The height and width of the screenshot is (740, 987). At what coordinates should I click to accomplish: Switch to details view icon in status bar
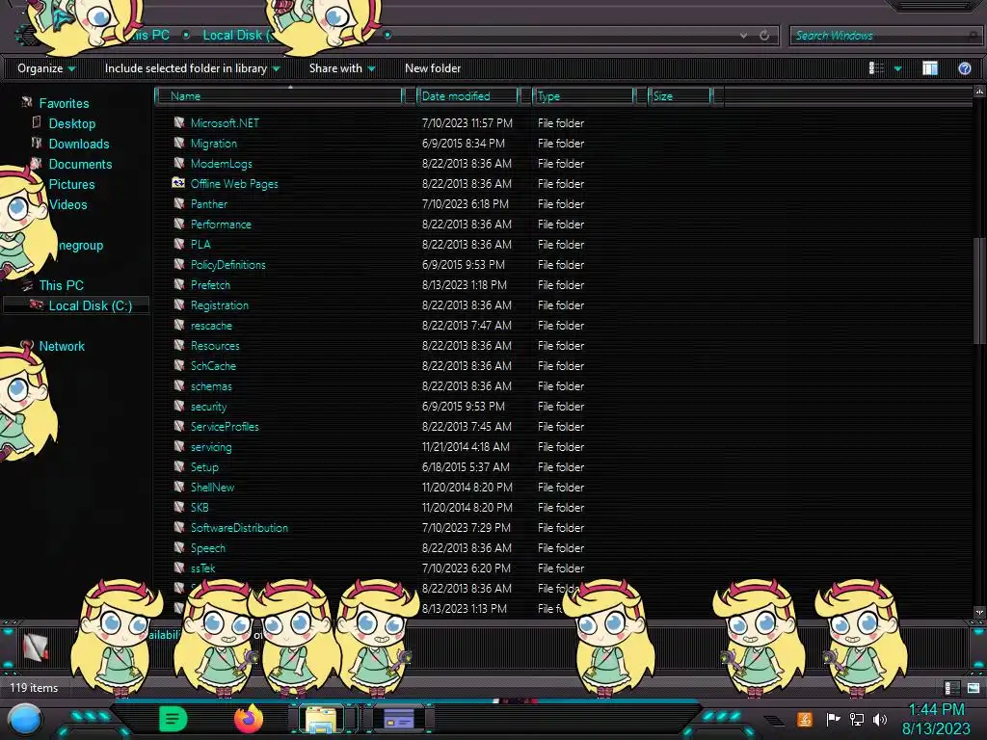(951, 688)
